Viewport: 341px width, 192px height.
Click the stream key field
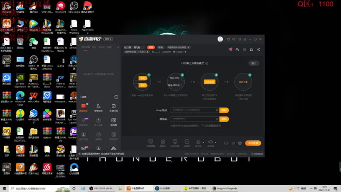coord(194,119)
